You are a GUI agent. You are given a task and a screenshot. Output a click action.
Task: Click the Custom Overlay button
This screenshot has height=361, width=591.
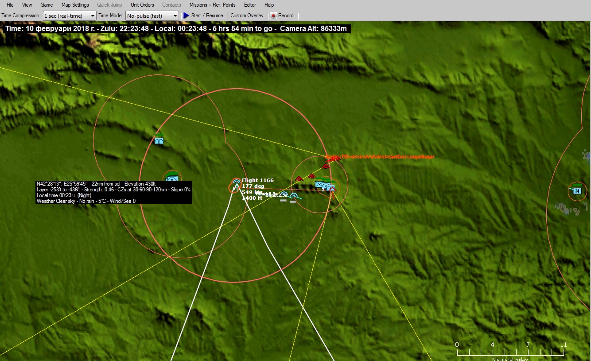click(x=247, y=16)
